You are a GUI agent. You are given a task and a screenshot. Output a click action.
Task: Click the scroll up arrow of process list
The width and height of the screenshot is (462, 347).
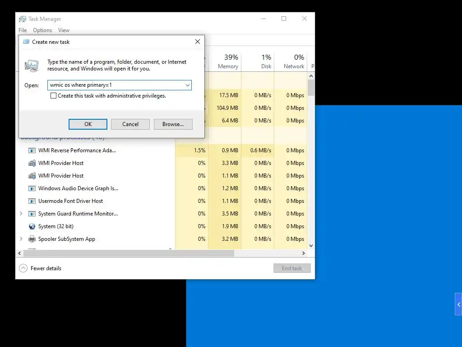311,76
